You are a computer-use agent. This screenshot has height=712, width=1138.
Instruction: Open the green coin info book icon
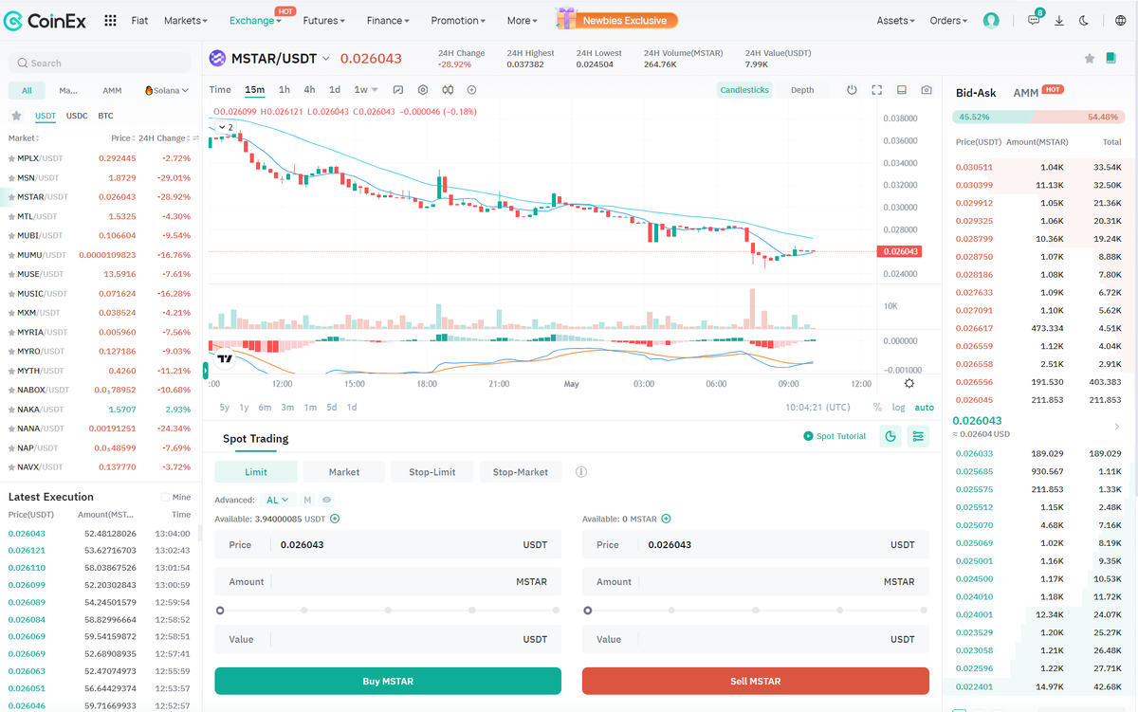point(1111,58)
